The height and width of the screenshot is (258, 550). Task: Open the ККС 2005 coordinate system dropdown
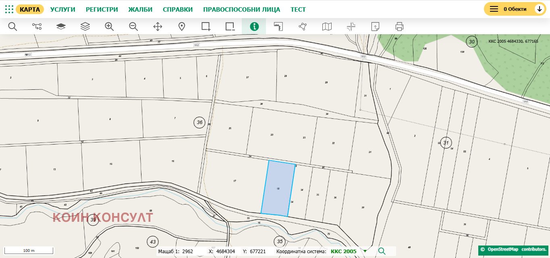365,251
